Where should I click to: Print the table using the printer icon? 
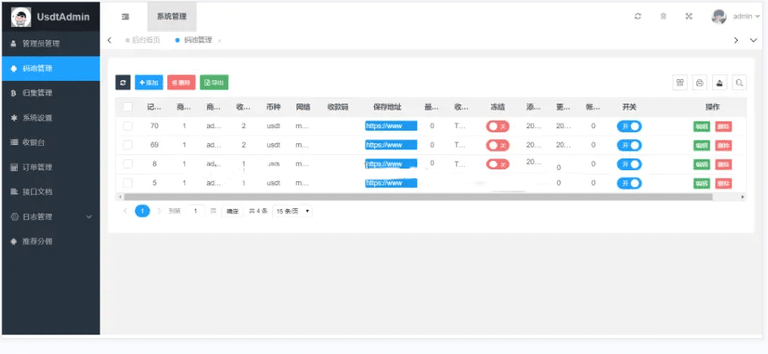[700, 83]
